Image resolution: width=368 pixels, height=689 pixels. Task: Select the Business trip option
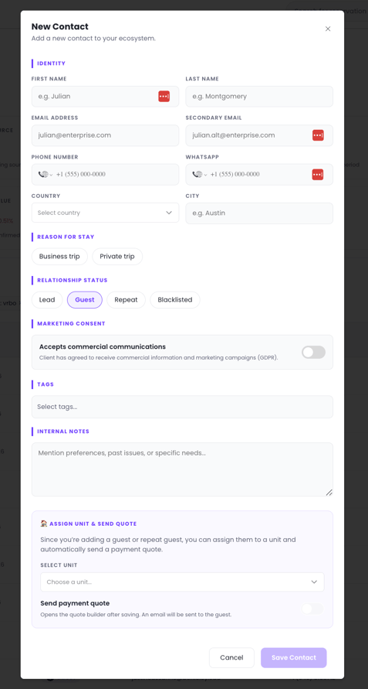click(x=59, y=256)
